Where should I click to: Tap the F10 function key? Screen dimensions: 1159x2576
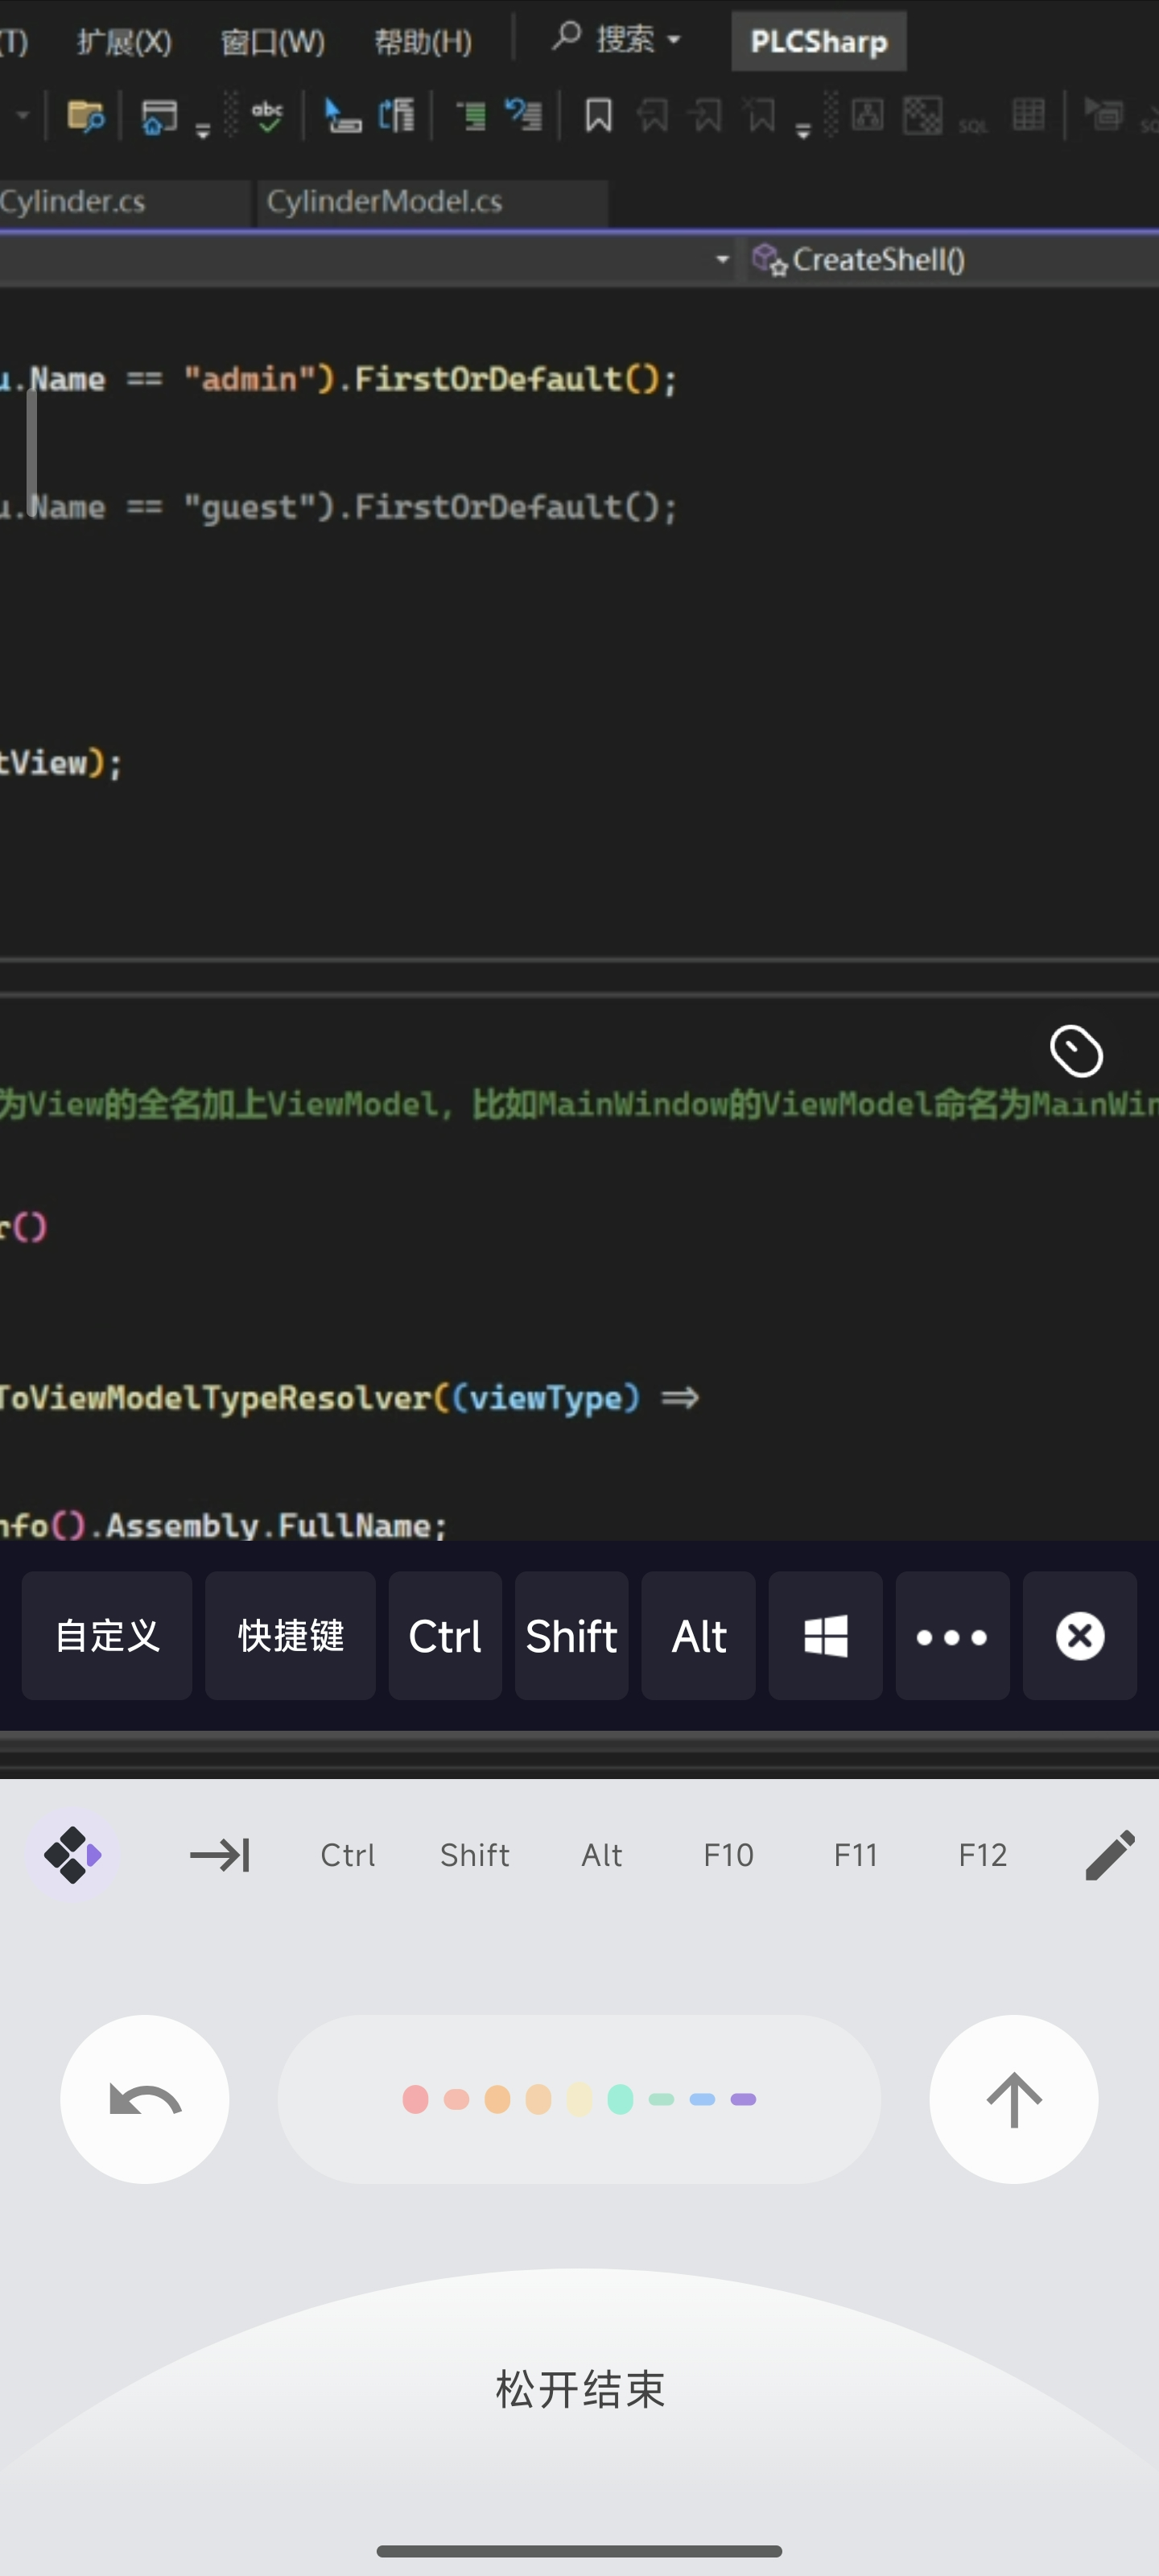(728, 1855)
